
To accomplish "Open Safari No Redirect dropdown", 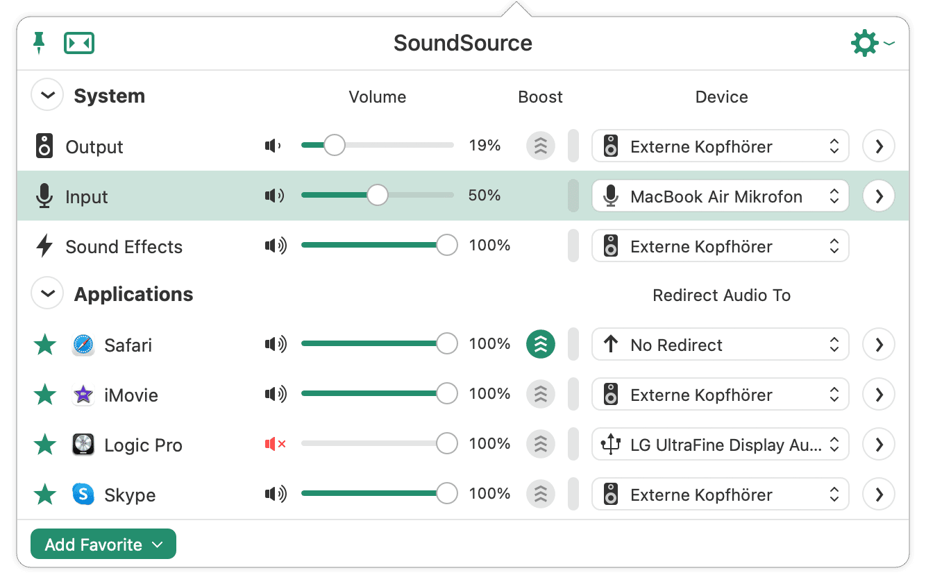I will [721, 345].
